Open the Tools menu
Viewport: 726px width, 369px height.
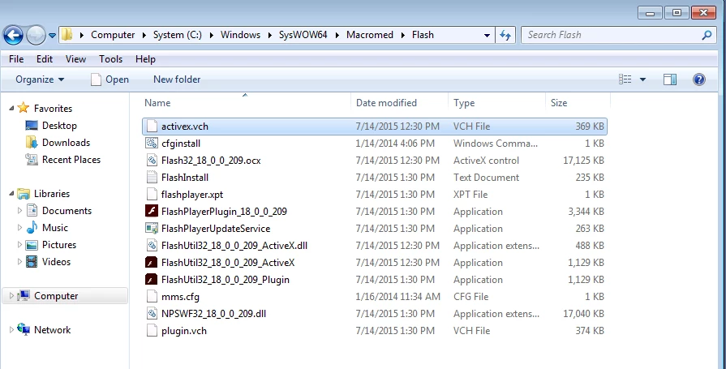(110, 59)
